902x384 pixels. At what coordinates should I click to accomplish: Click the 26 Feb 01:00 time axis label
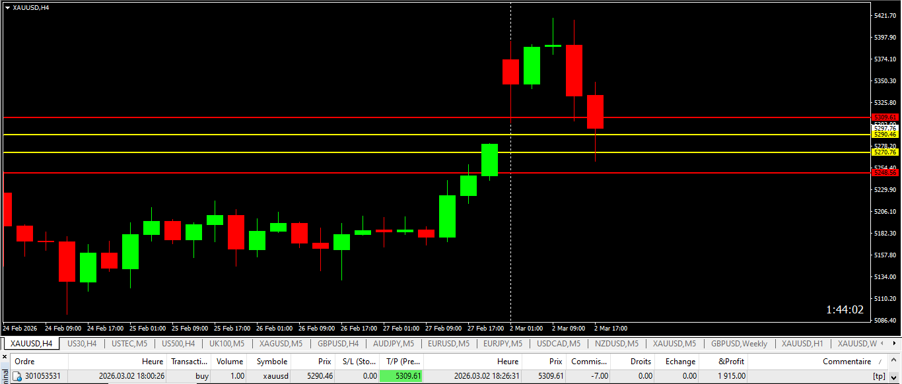pyautogui.click(x=275, y=328)
